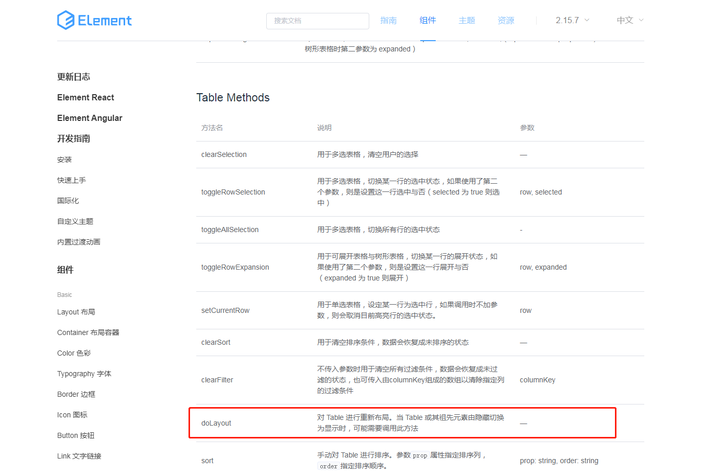This screenshot has height=475, width=703.
Task: Click the 搜索文档 search field
Action: pos(317,21)
